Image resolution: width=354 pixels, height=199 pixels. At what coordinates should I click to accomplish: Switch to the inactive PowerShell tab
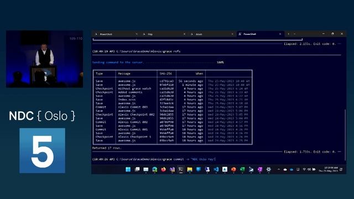[x=116, y=34]
